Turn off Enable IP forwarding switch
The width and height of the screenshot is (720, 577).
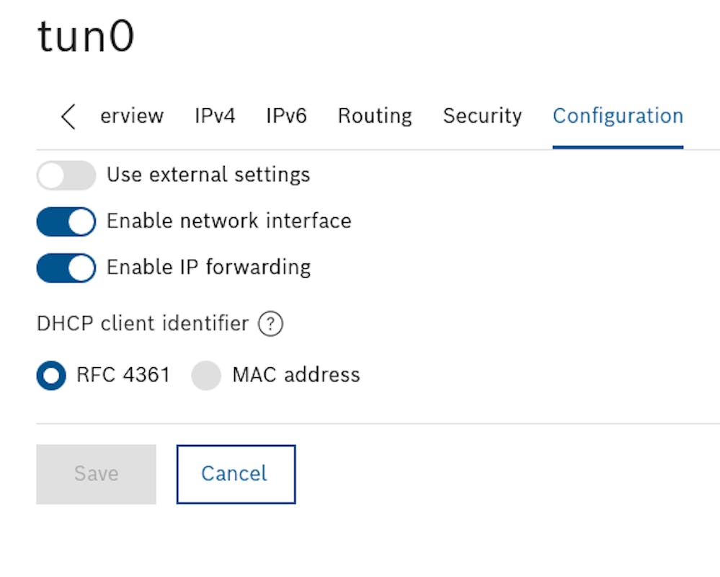coord(66,268)
